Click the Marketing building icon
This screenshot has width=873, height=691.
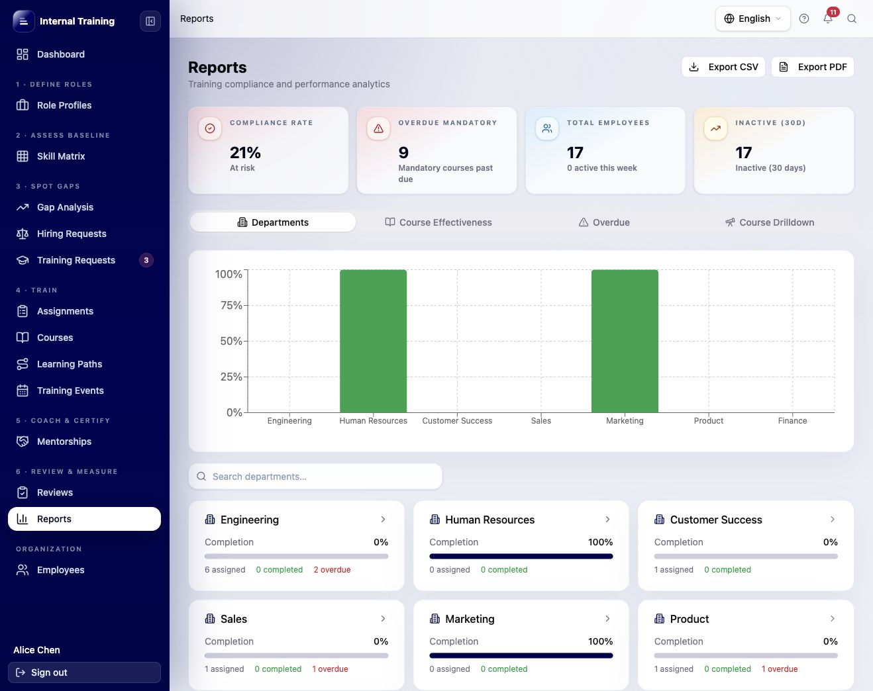pos(435,619)
